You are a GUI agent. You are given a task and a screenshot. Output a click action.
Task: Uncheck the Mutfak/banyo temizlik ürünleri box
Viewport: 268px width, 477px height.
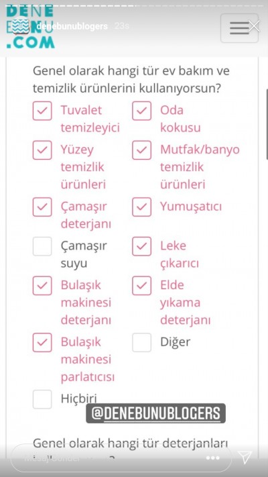pos(141,150)
